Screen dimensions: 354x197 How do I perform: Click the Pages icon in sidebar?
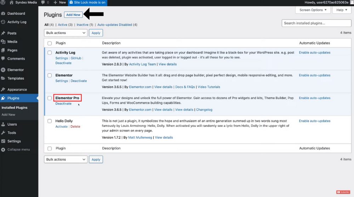(3, 50)
